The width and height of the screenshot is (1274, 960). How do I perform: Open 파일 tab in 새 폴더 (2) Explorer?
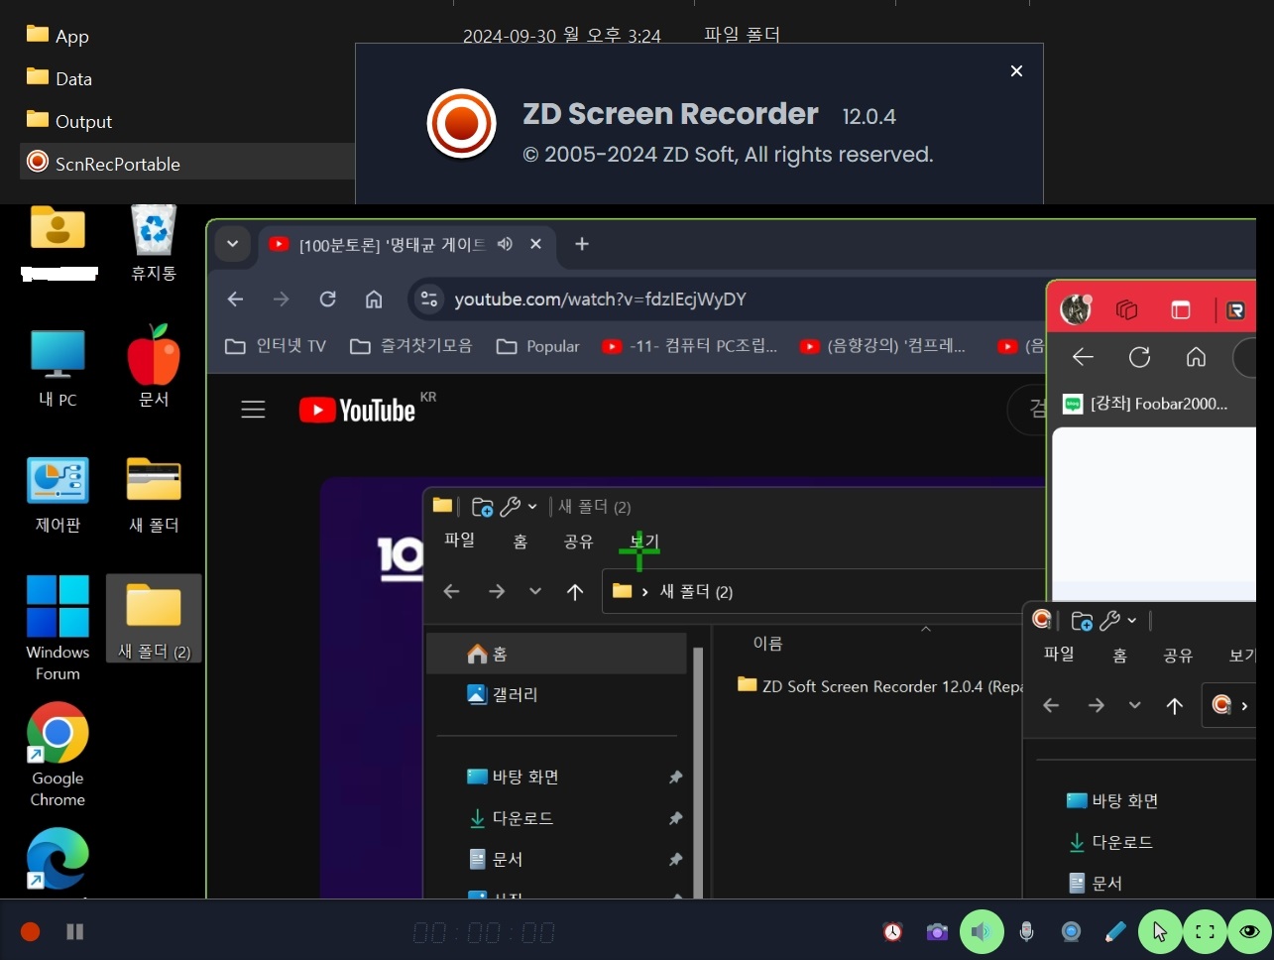459,540
